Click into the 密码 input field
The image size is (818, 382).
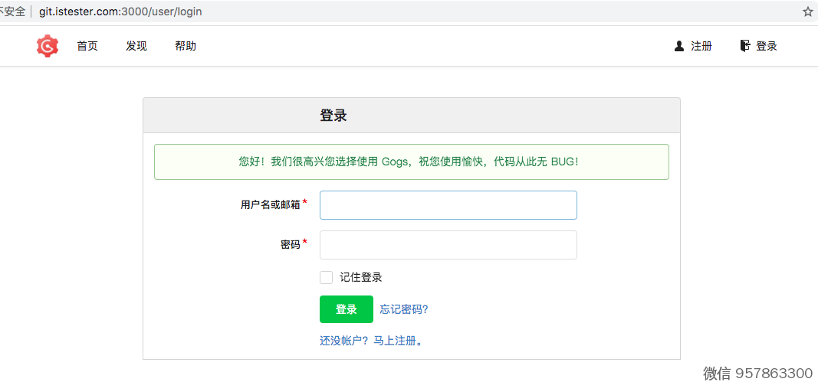pos(448,245)
